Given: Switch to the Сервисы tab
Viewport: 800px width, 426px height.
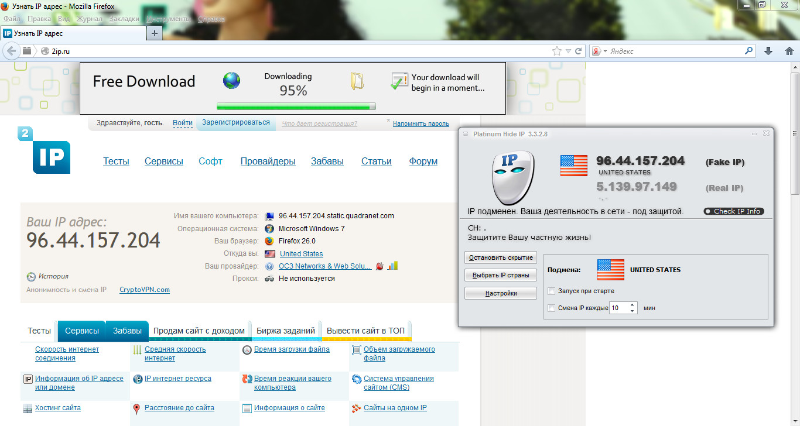Looking at the screenshot, I should click(x=82, y=331).
